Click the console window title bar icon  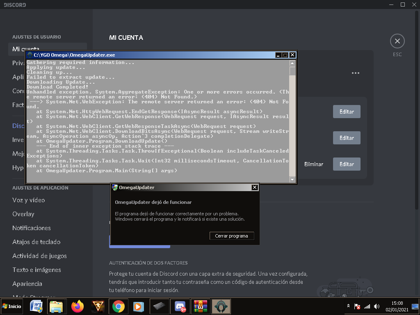(x=30, y=55)
